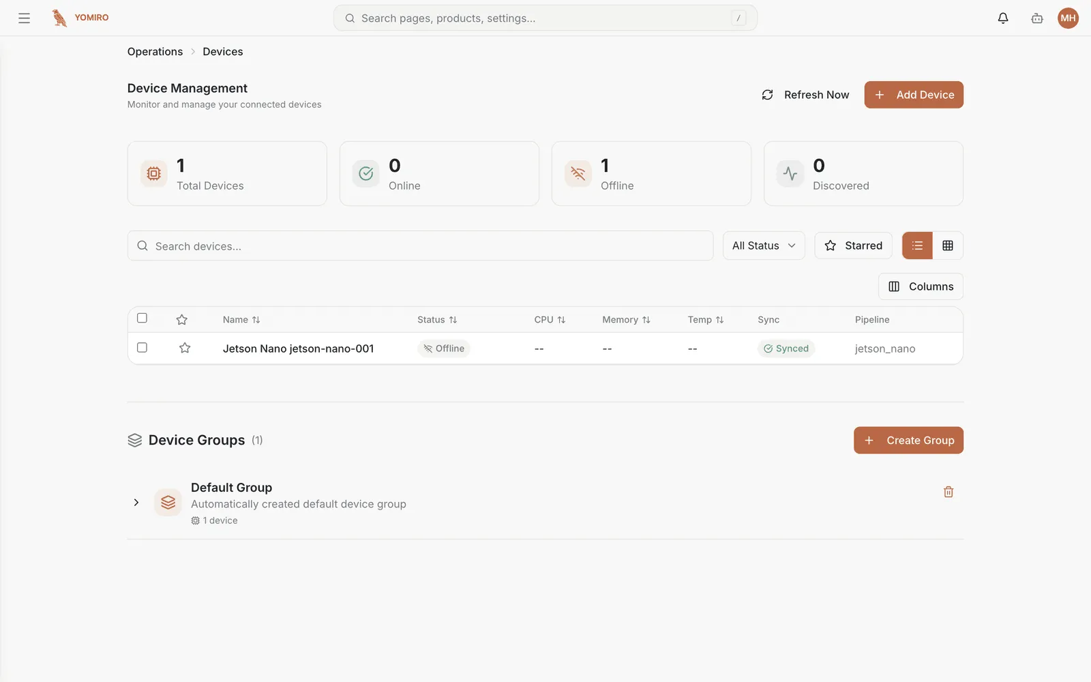Click the Pipeline column header
Image resolution: width=1091 pixels, height=682 pixels.
coord(872,320)
